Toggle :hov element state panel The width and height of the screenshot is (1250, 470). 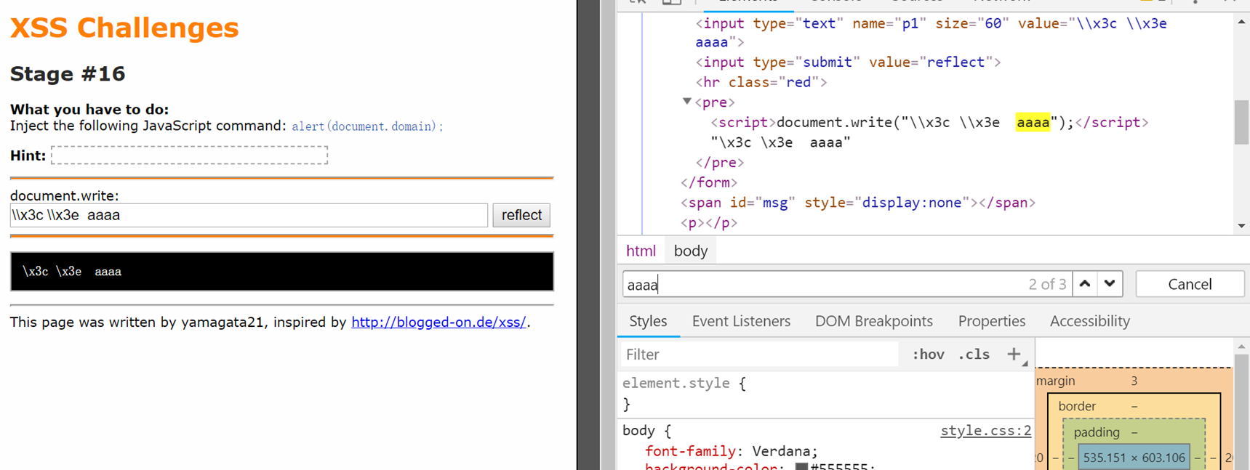928,354
